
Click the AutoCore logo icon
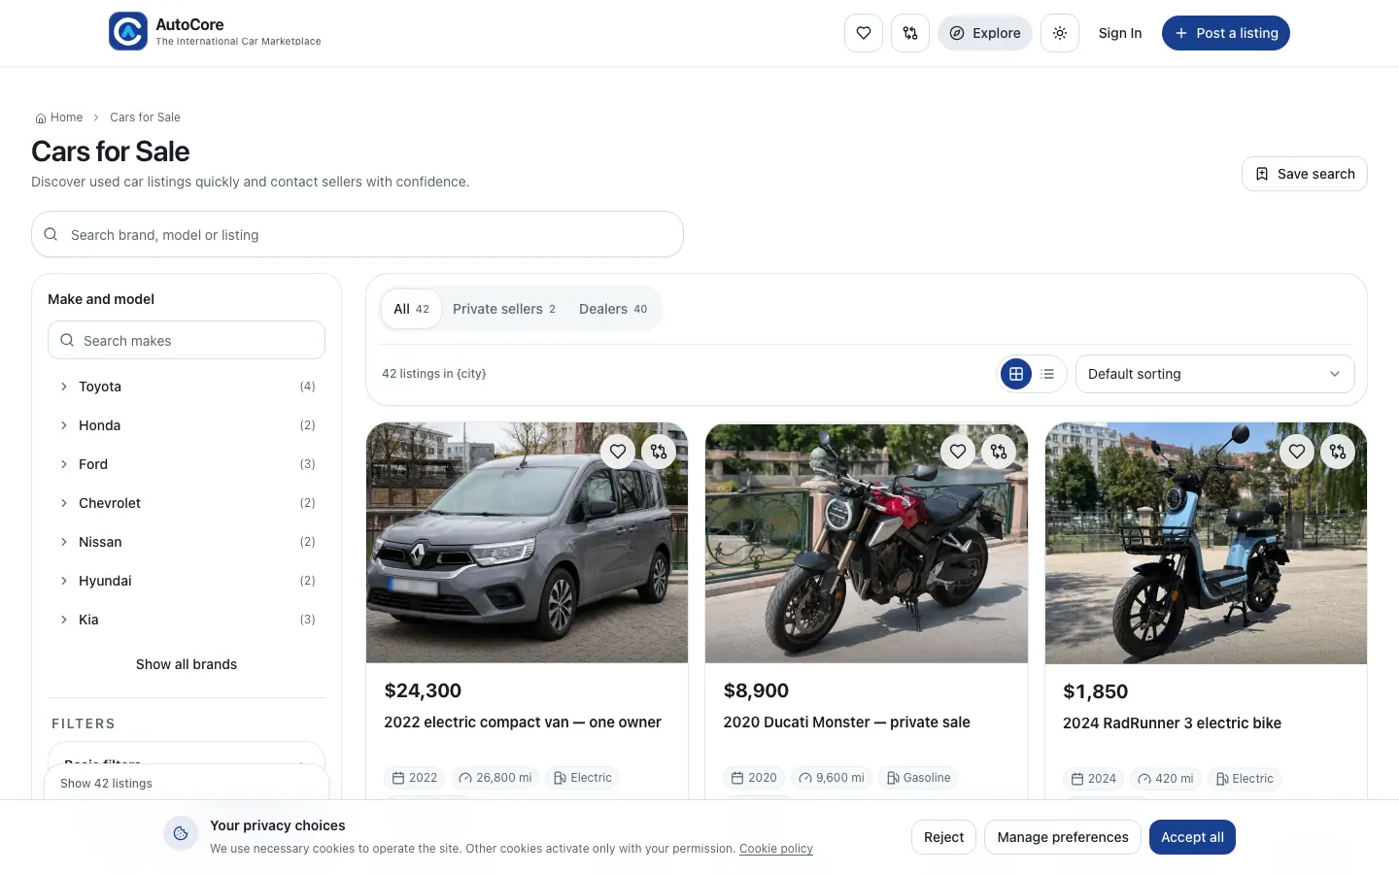pos(128,31)
